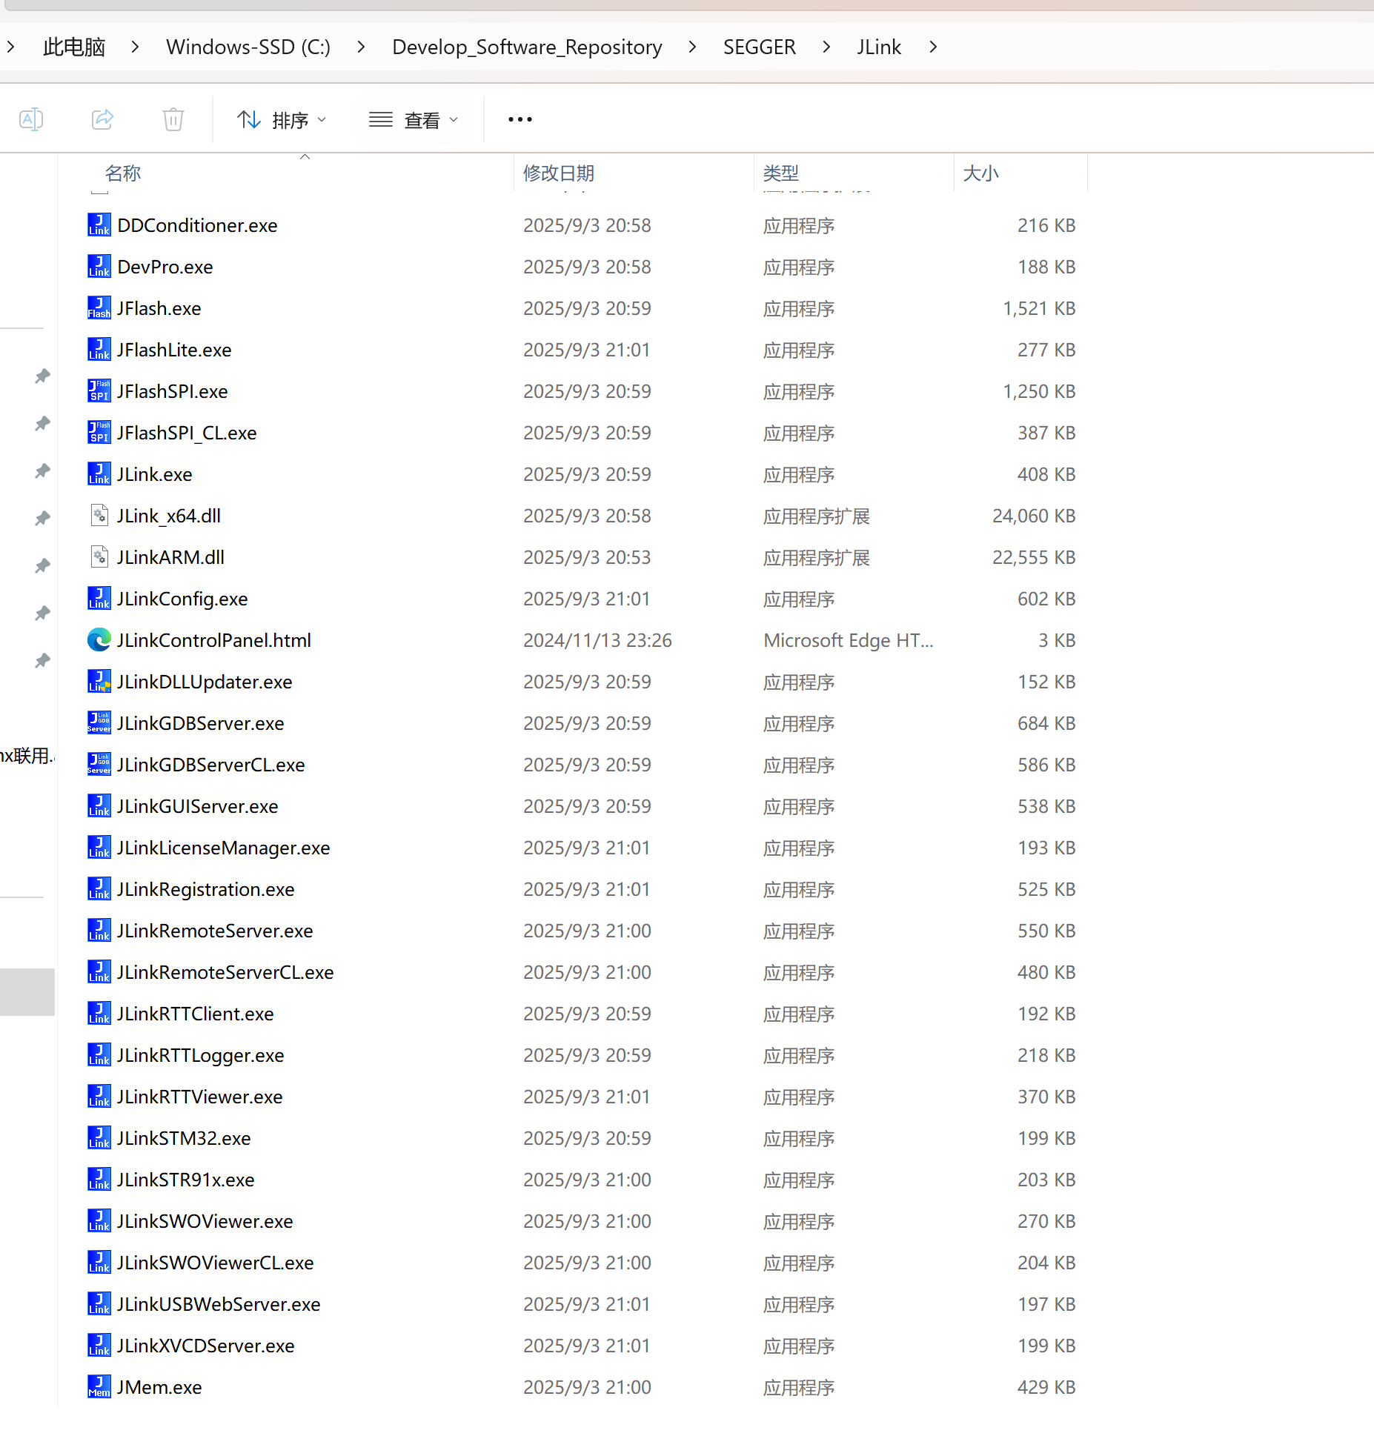The width and height of the screenshot is (1374, 1439).
Task: Click the 1,521 KB size value
Action: [1039, 308]
